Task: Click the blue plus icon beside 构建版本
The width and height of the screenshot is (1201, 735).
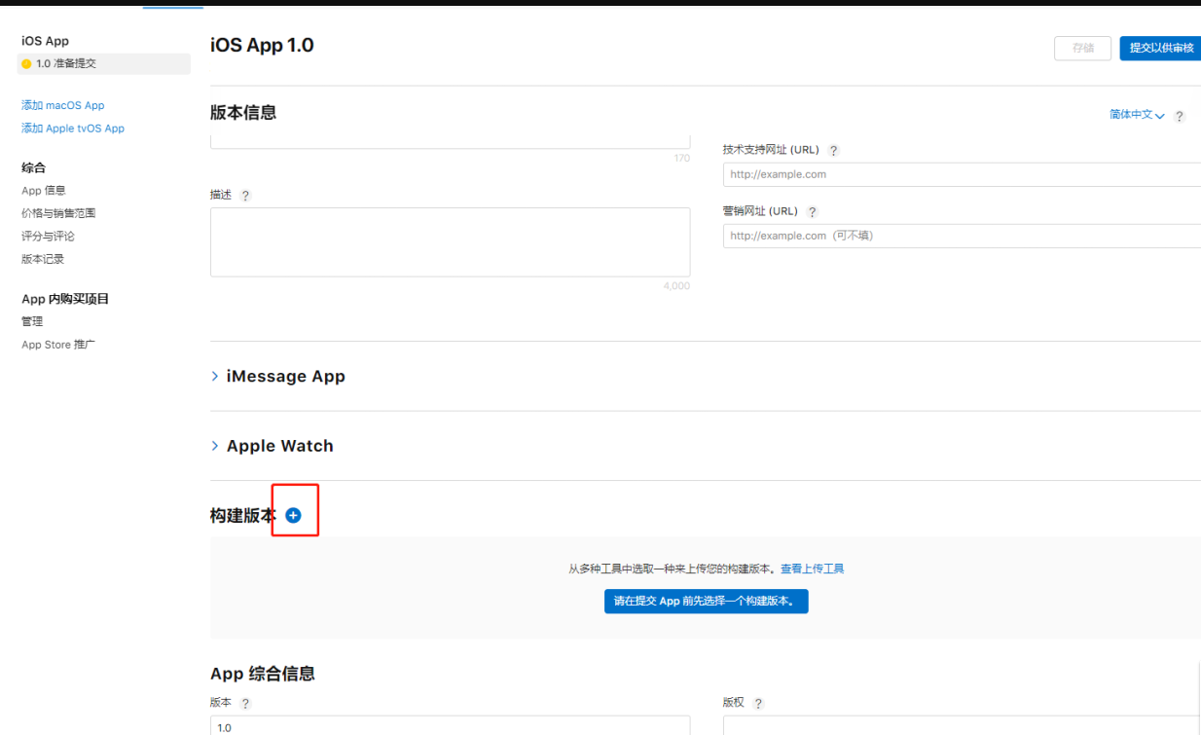Action: click(x=293, y=517)
